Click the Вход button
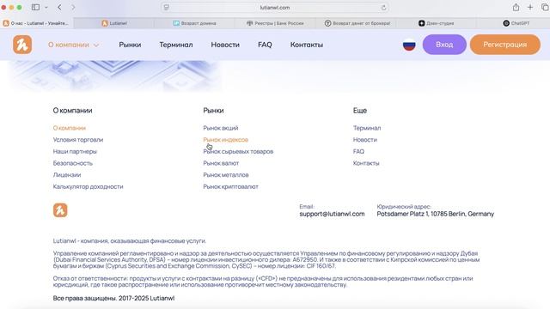 (444, 45)
